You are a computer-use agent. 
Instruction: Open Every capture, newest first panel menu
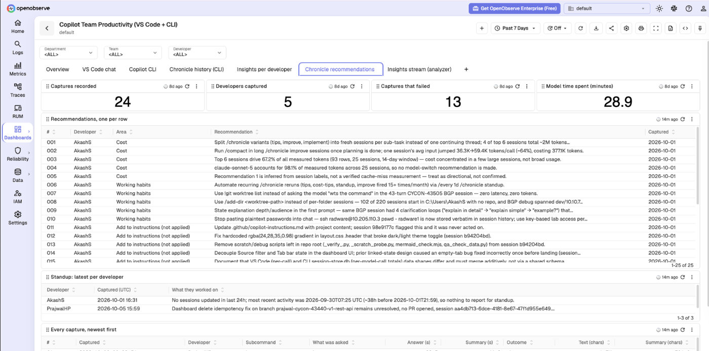click(692, 329)
